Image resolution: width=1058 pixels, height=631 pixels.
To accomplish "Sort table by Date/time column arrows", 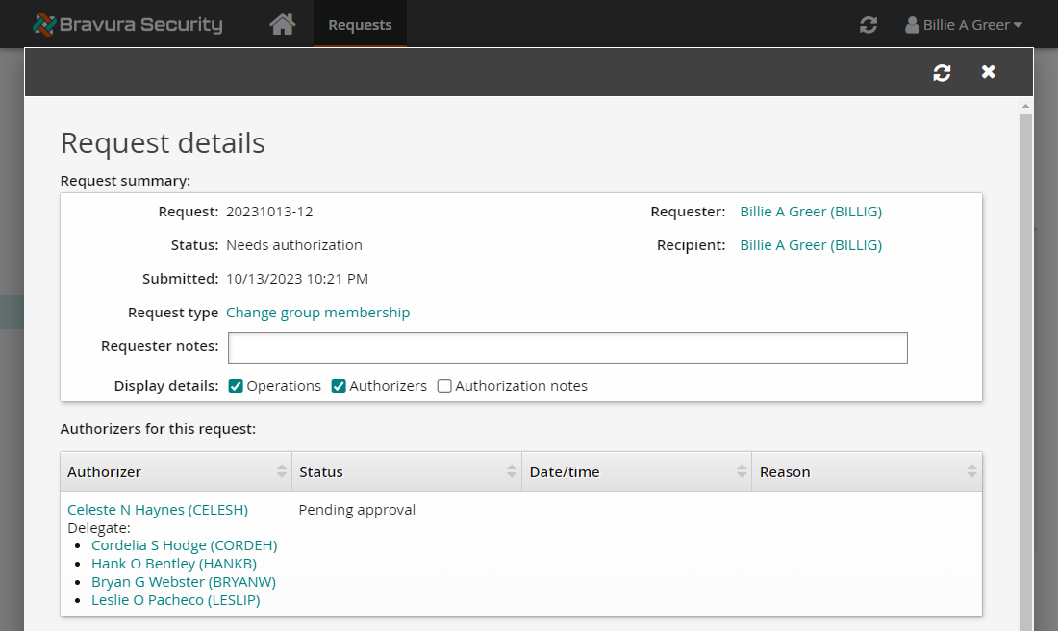I will [742, 471].
